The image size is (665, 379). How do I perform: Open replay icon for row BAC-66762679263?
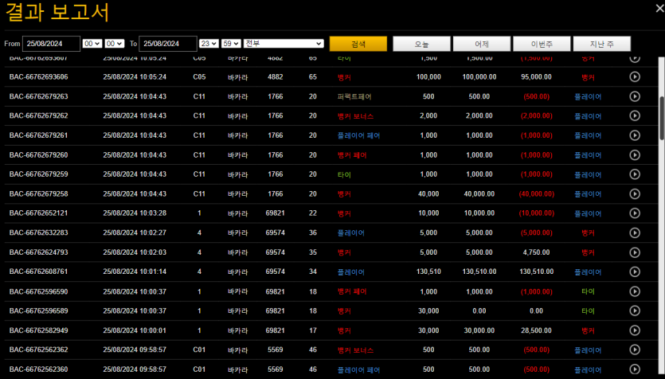coord(635,96)
